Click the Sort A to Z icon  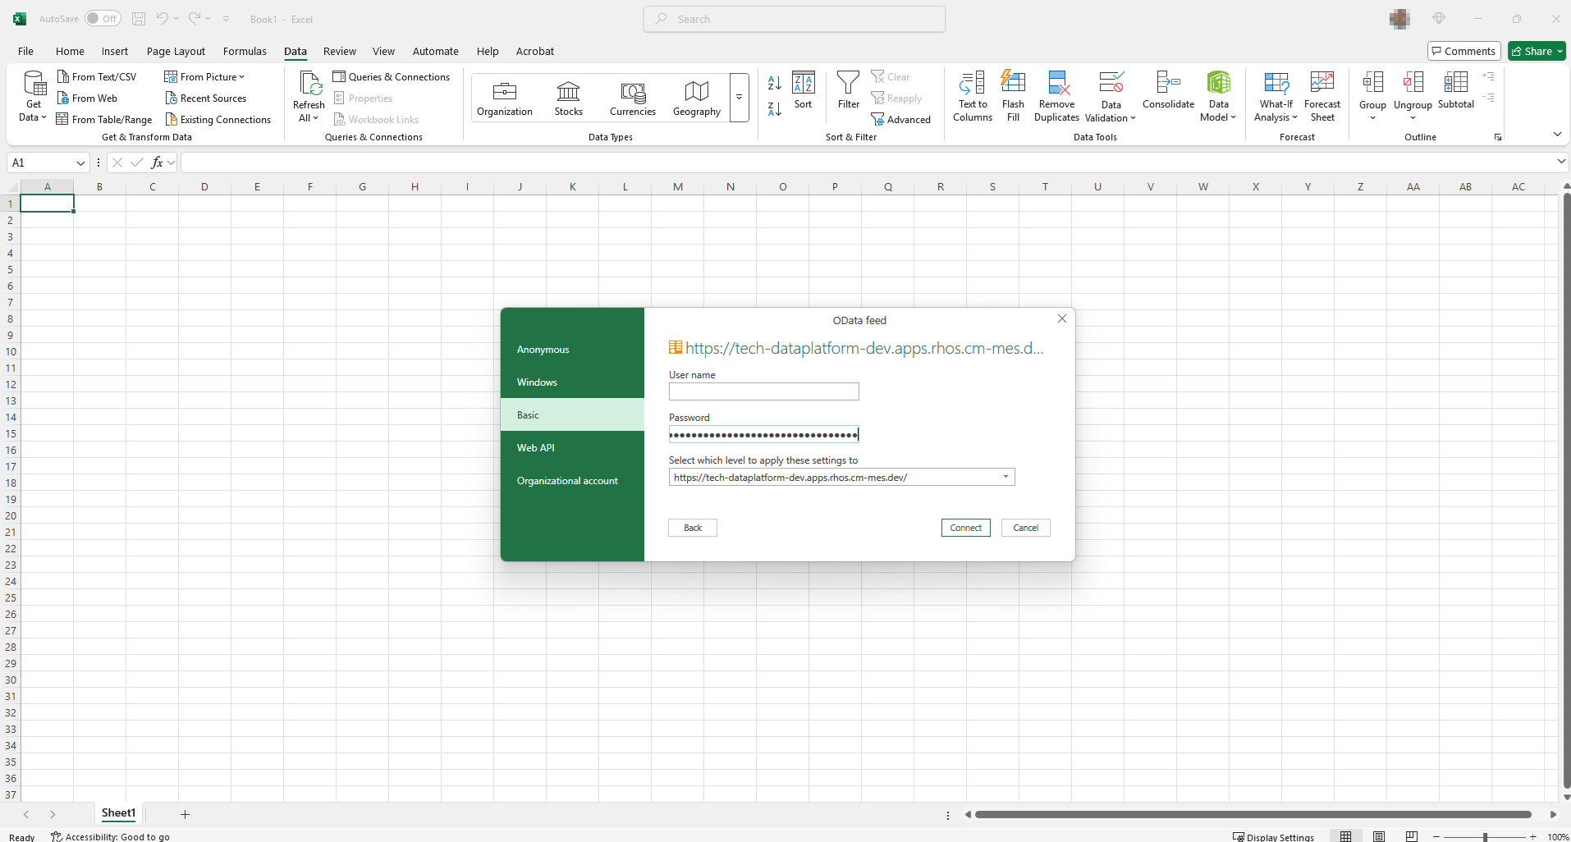pyautogui.click(x=774, y=83)
